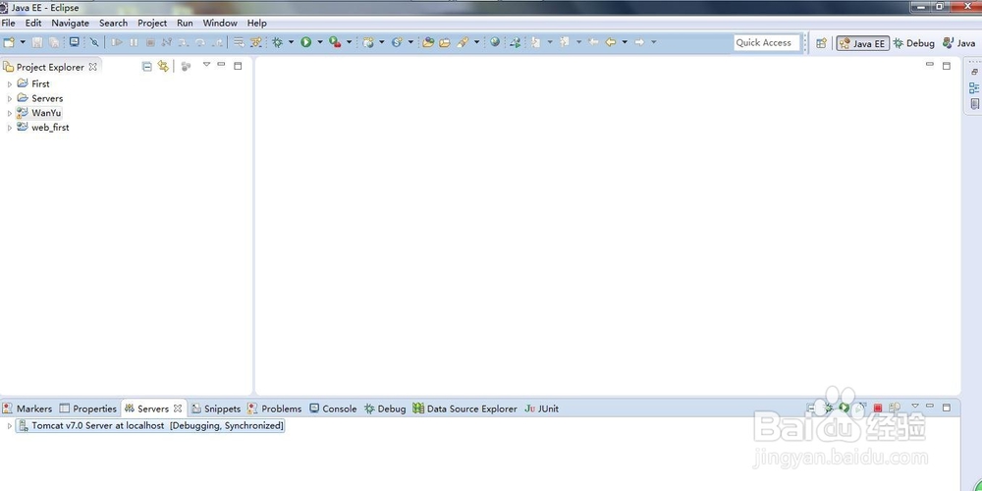This screenshot has width=982, height=491.
Task: Toggle Skip All Breakpoints icon
Action: click(94, 42)
